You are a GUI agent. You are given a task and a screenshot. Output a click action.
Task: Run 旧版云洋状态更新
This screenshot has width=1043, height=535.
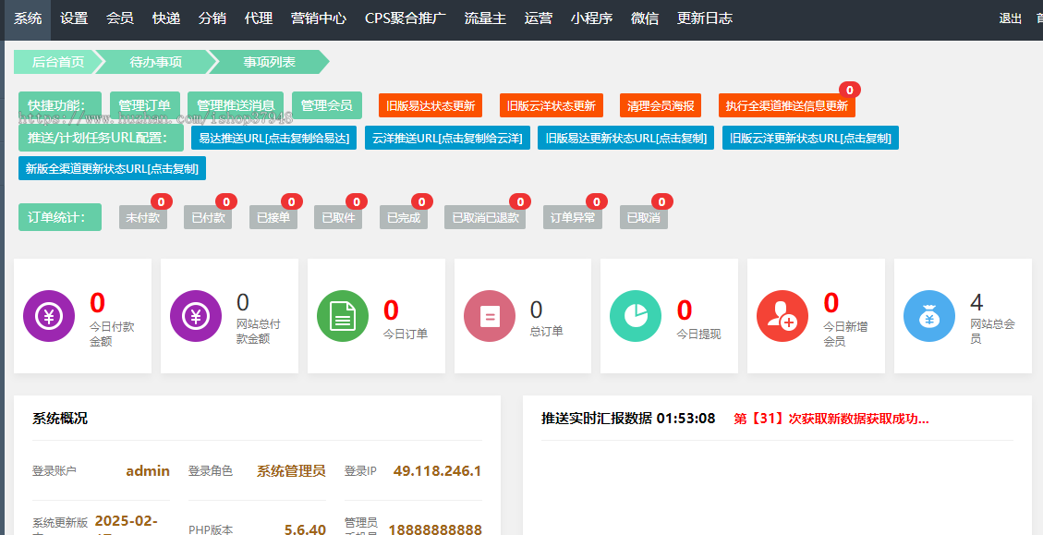pyautogui.click(x=552, y=105)
